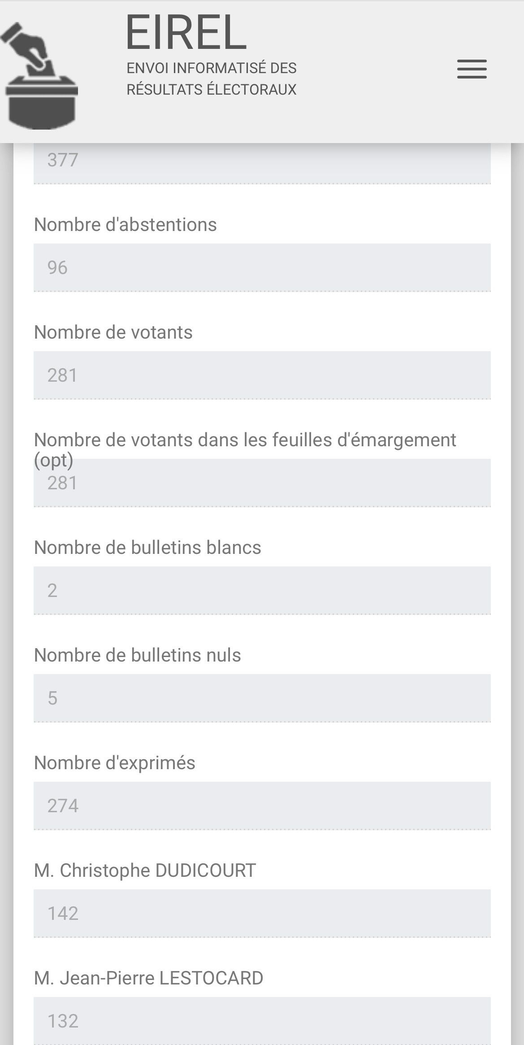The image size is (524, 1045).
Task: Click the 'Nombre de bulletins blancs' label
Action: point(147,548)
